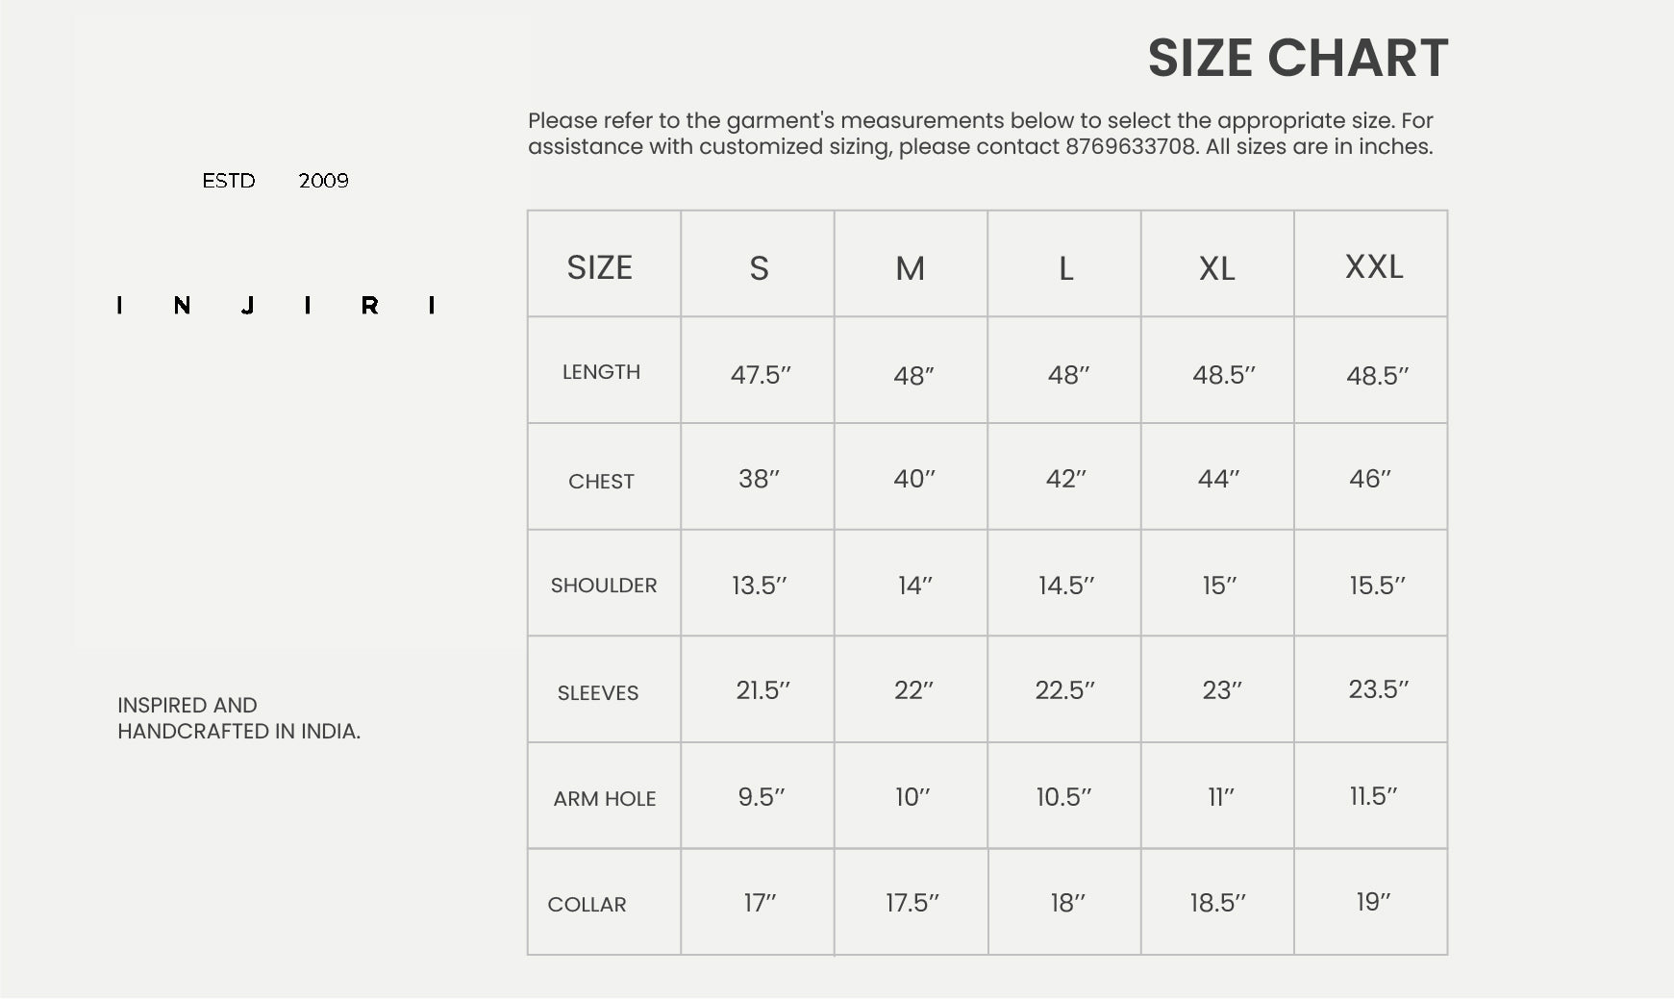Viewport: 1674px width, 999px height.
Task: Click the contact number 8769633708
Action: [x=1130, y=147]
